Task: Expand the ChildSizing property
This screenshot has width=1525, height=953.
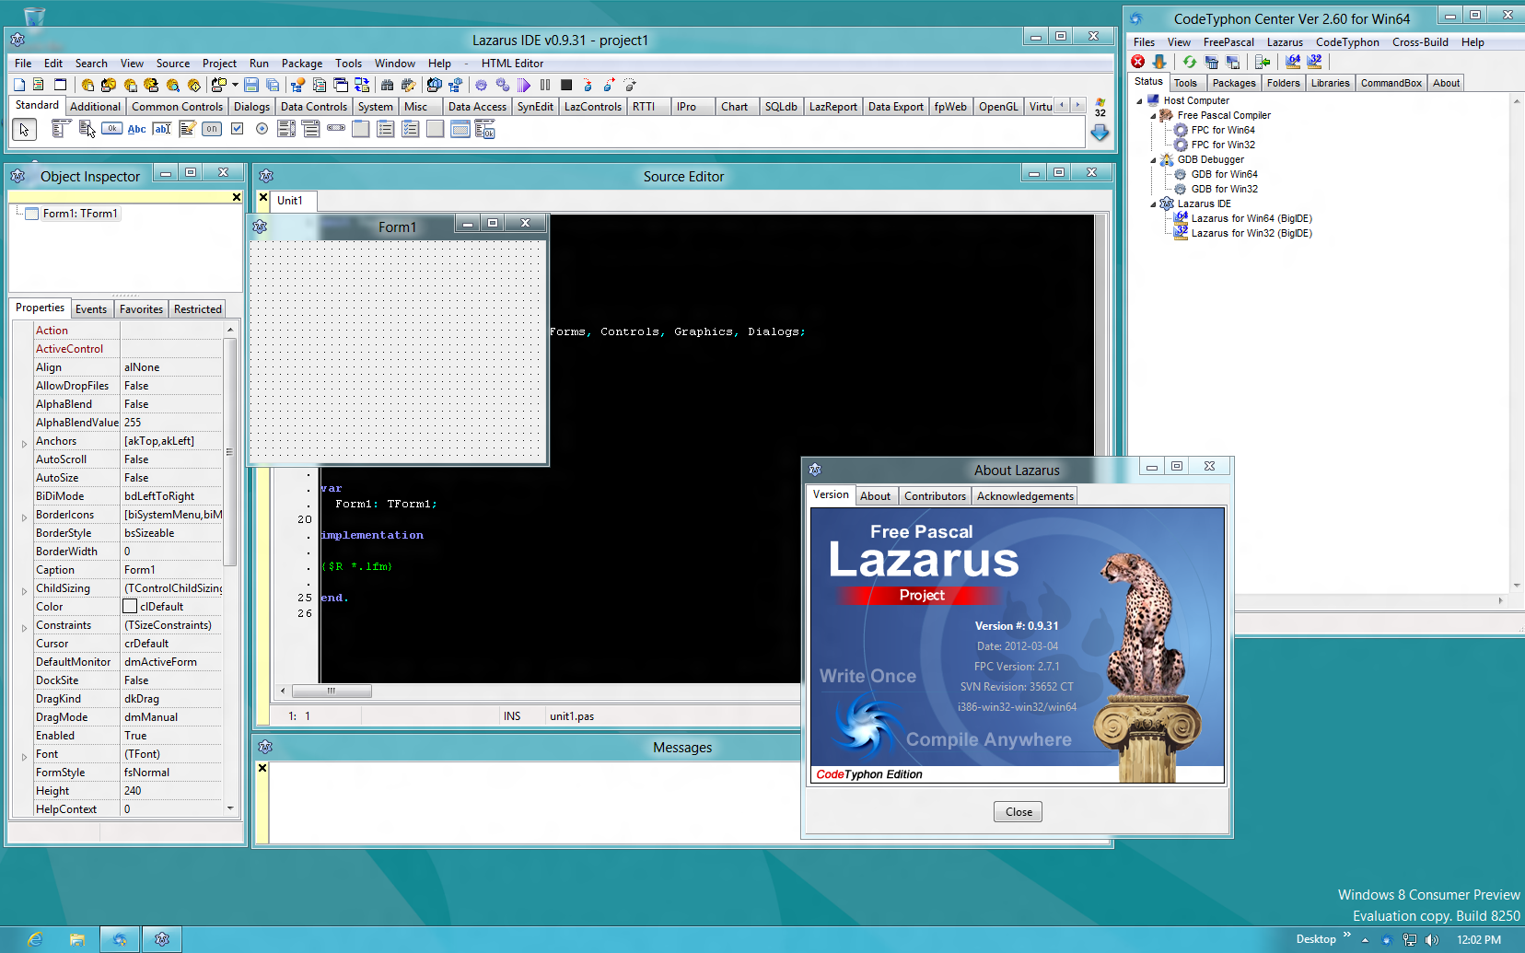Action: 24,590
